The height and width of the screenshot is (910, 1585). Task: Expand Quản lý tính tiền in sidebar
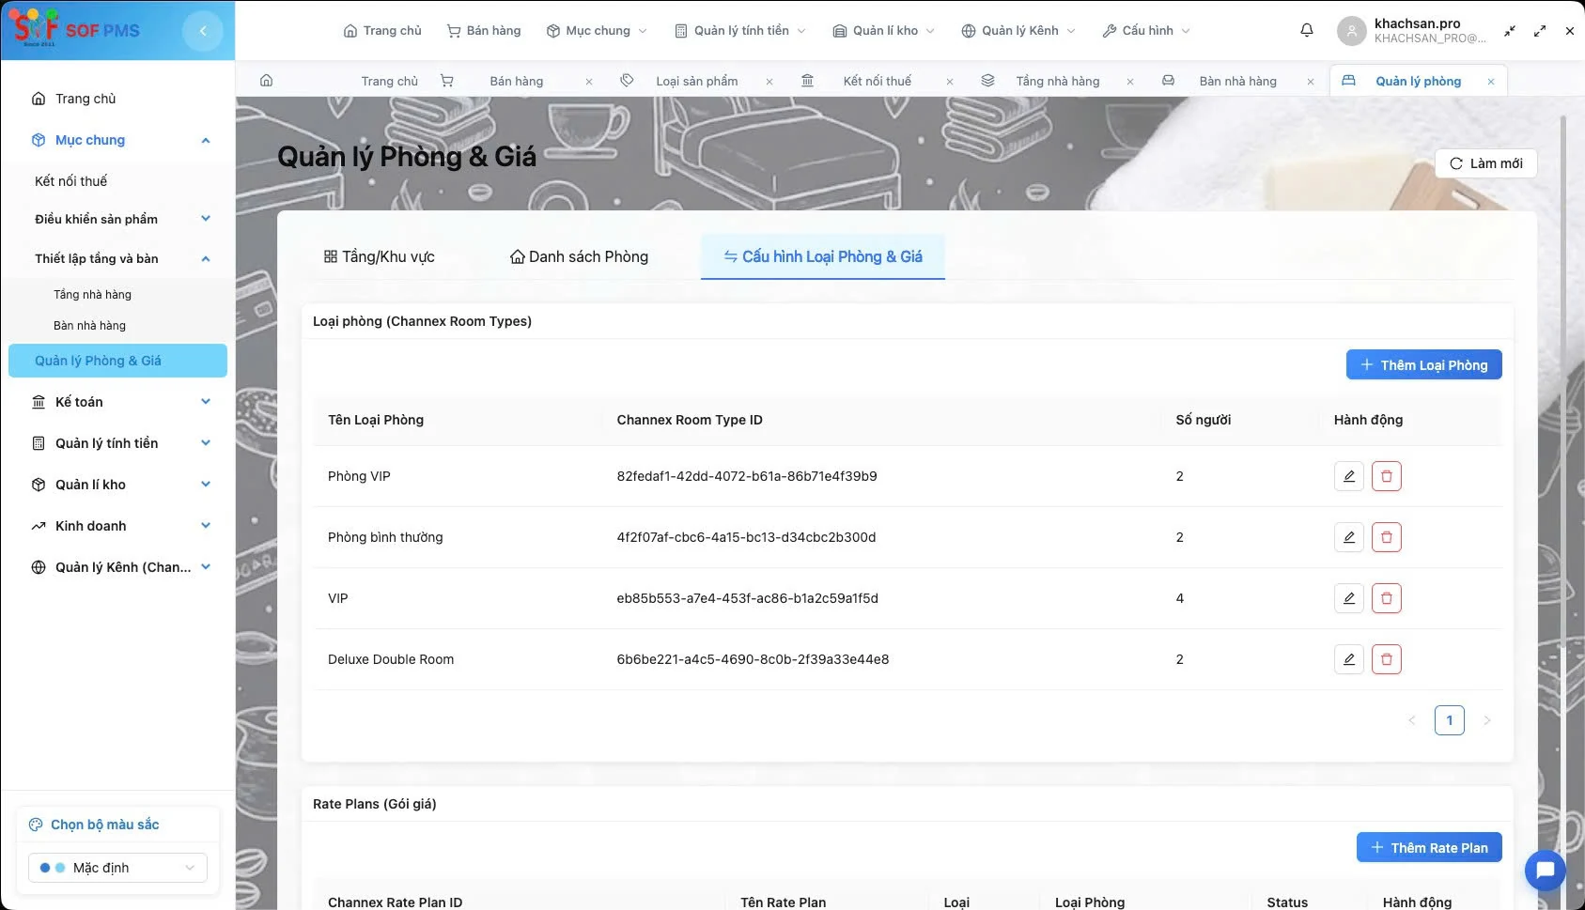(117, 443)
